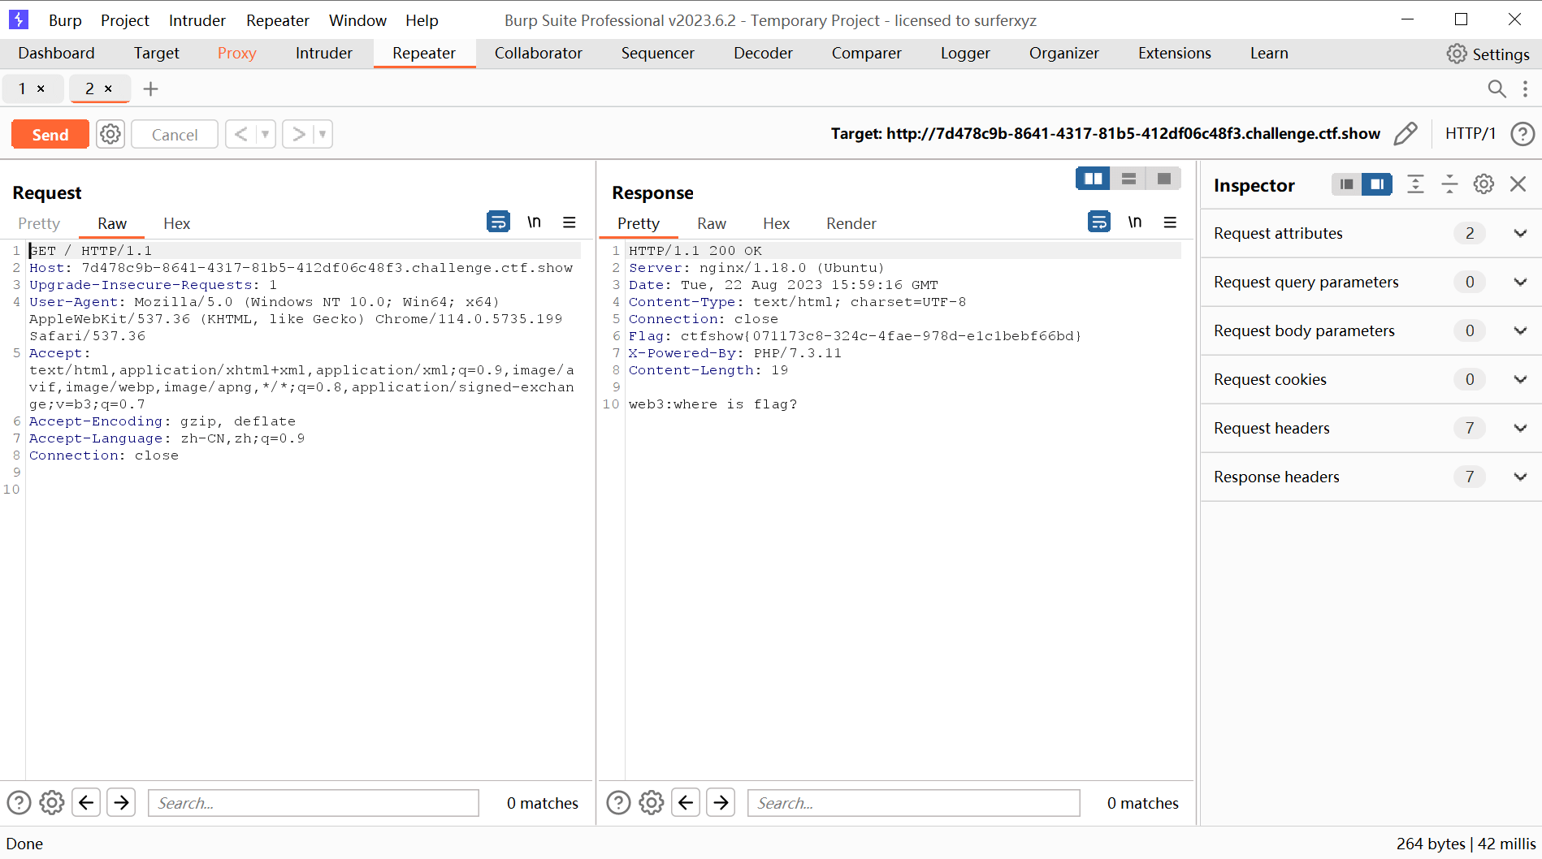Image resolution: width=1542 pixels, height=859 pixels.
Task: Click the orange Send button
Action: (50, 135)
